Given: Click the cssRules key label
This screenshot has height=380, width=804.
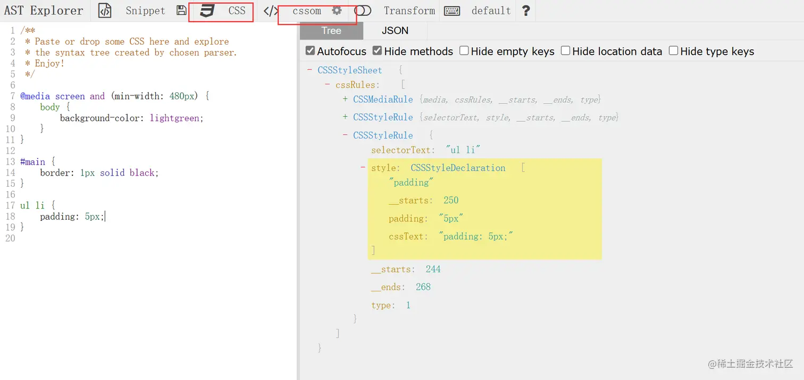Looking at the screenshot, I should (x=356, y=85).
